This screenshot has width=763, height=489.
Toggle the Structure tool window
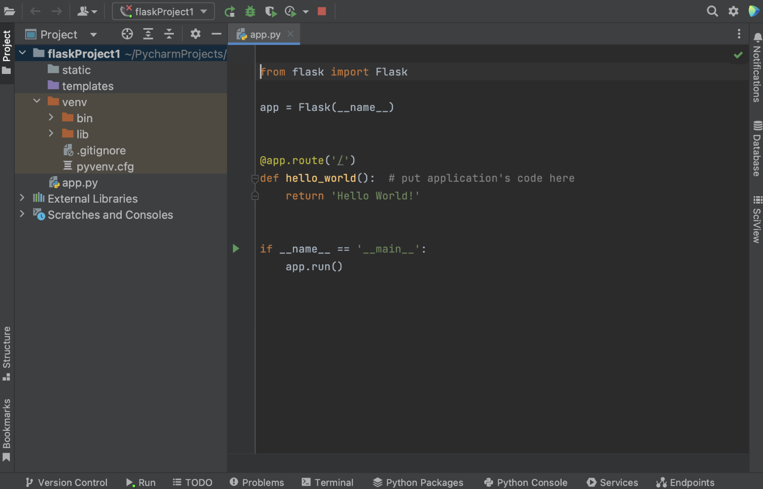coord(7,352)
